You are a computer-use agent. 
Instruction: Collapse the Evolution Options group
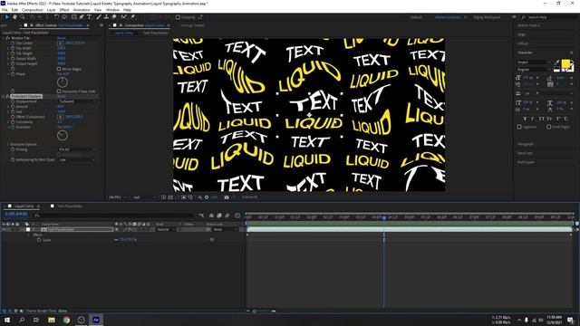pyautogui.click(x=8, y=145)
